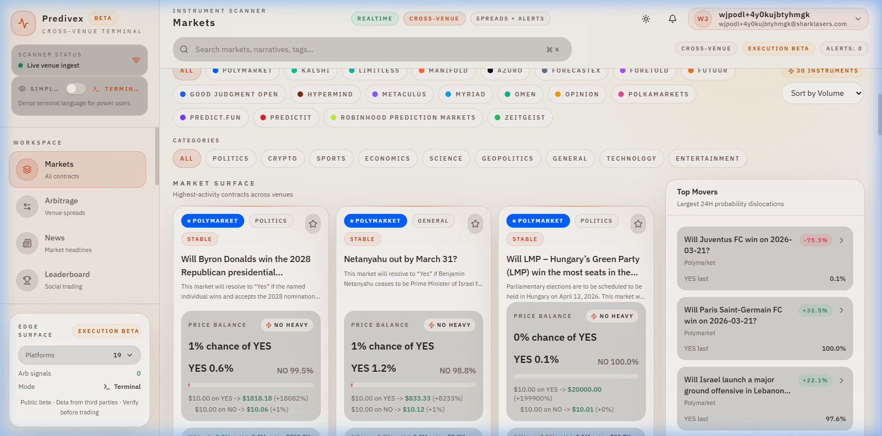Toggle the PredictIt venue filter

pos(286,117)
